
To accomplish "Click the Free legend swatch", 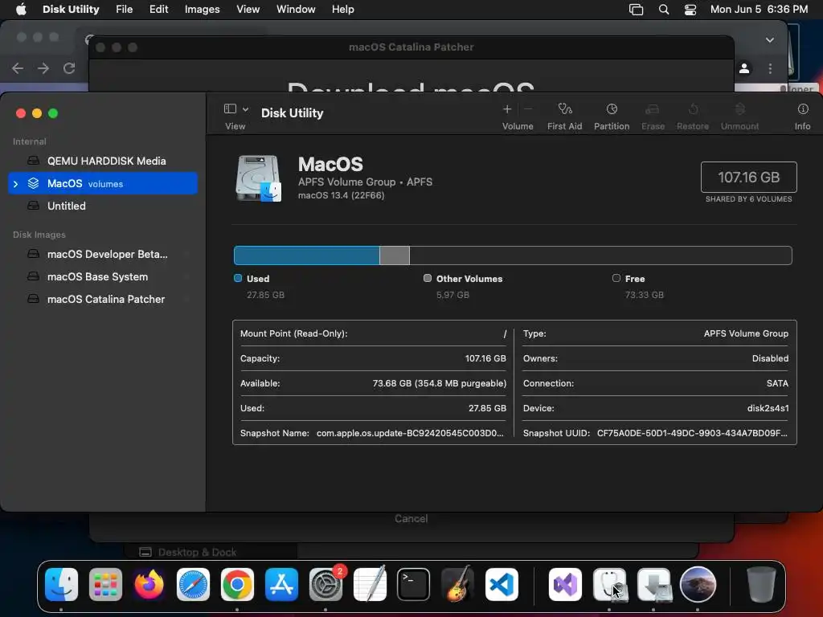I will click(616, 278).
